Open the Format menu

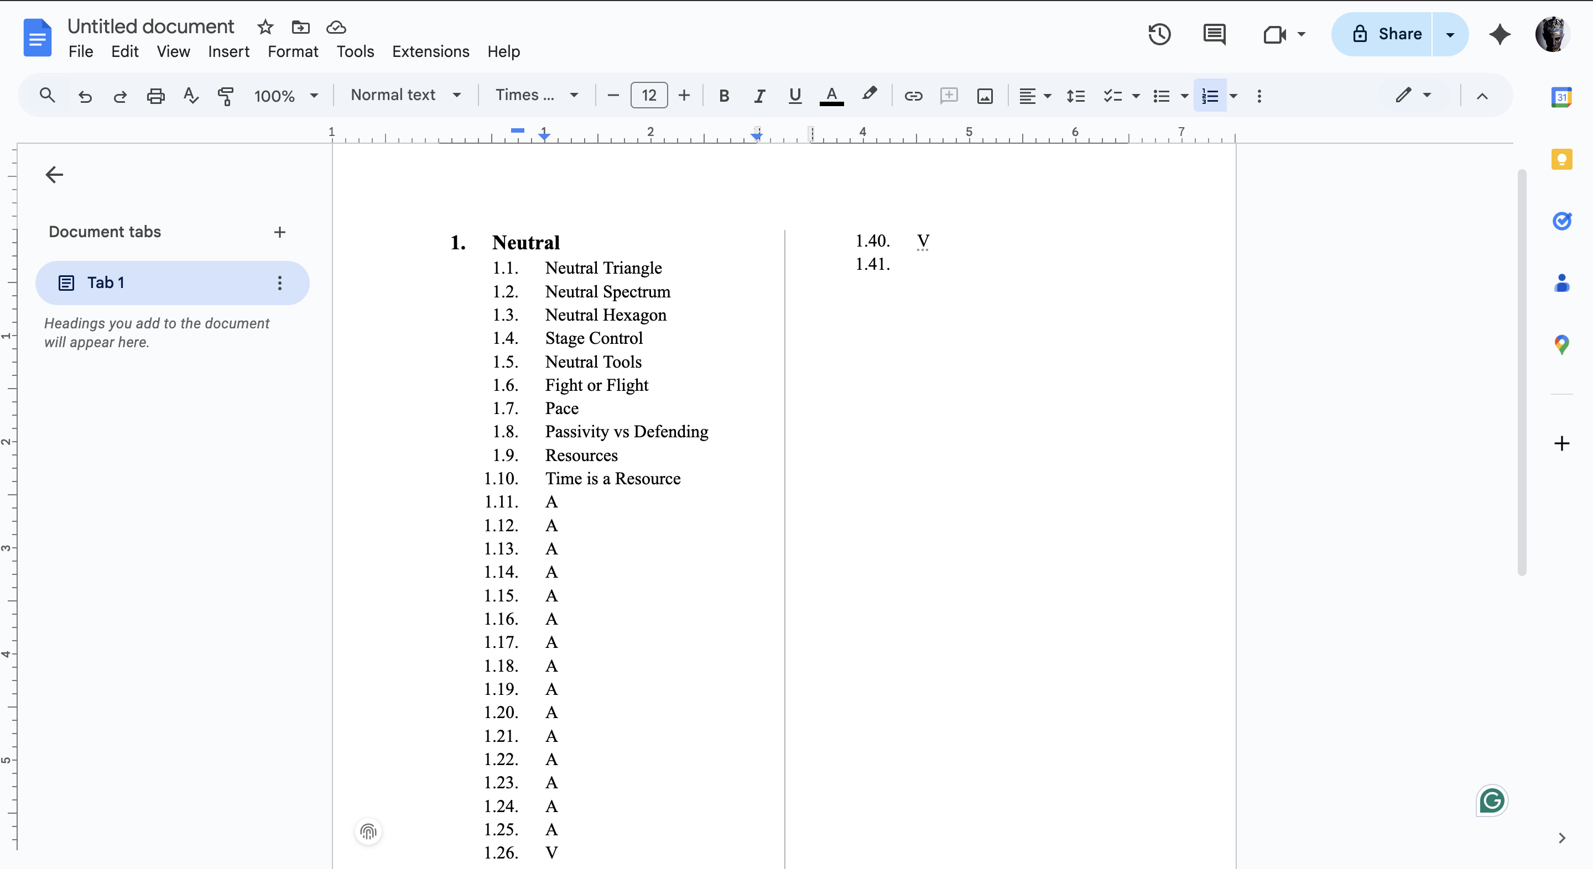293,51
